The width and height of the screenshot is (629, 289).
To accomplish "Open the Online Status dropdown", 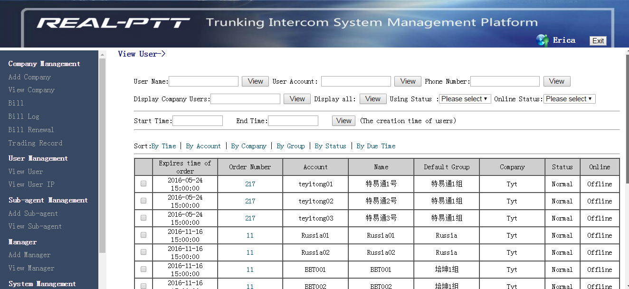I will coord(570,99).
